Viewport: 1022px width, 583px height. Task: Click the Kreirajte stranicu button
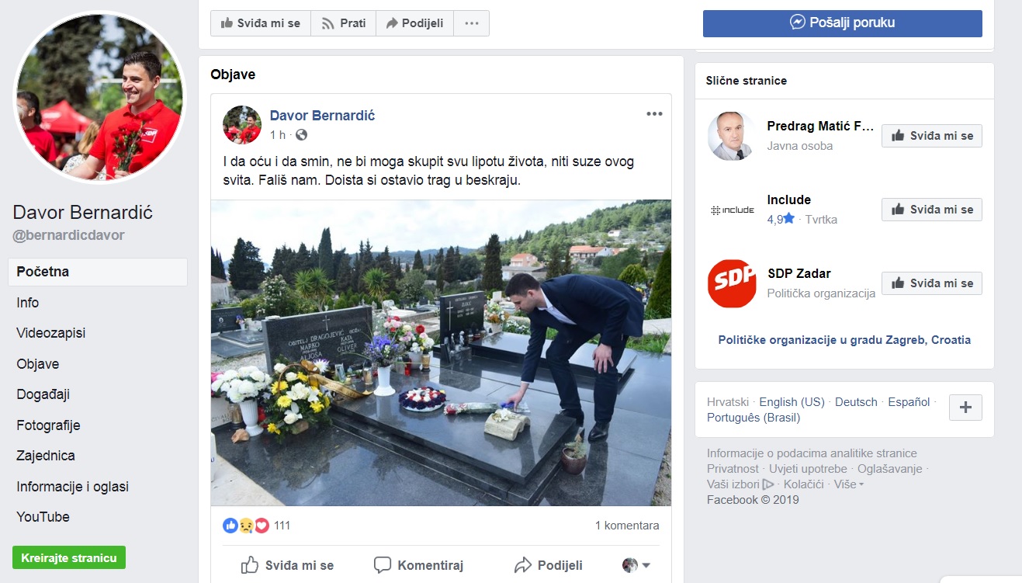69,558
